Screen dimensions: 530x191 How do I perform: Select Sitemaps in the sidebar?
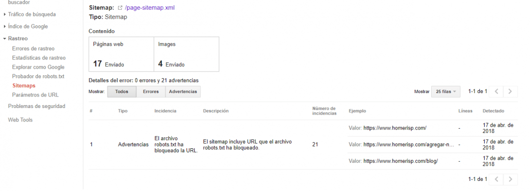coord(24,86)
